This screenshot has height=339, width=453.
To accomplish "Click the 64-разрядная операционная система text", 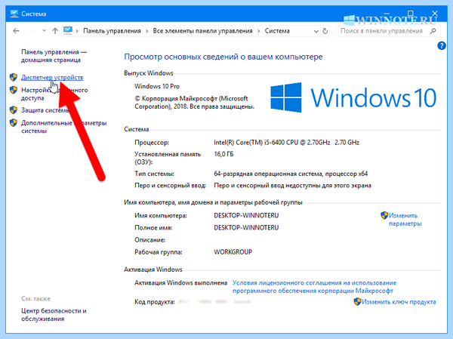I will coord(291,174).
